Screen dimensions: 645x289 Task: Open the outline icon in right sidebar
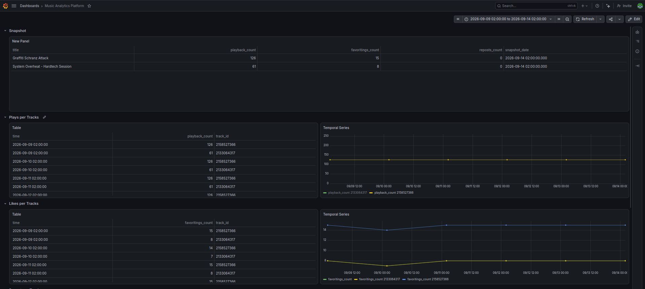[x=637, y=41]
